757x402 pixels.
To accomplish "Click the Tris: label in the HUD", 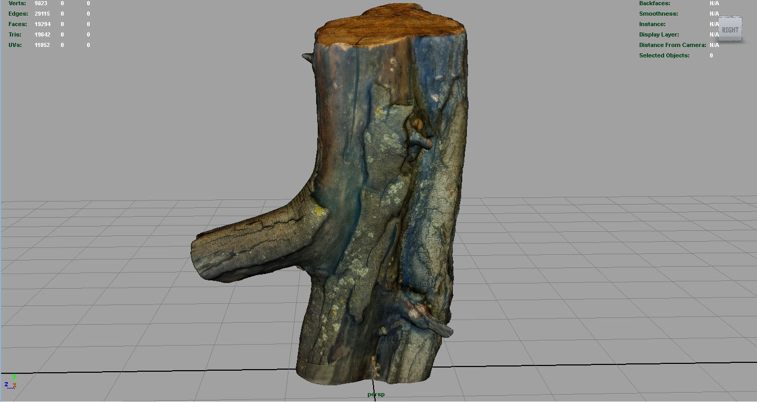I will click(15, 34).
